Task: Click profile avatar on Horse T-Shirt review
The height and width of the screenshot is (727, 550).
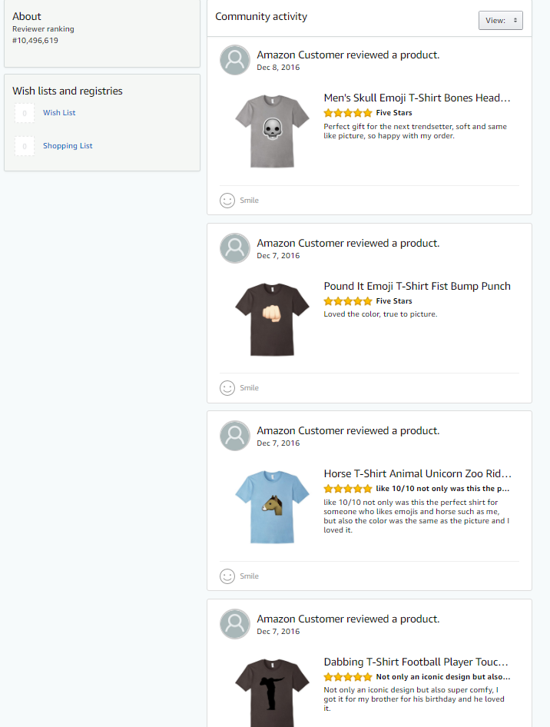Action: click(x=235, y=436)
